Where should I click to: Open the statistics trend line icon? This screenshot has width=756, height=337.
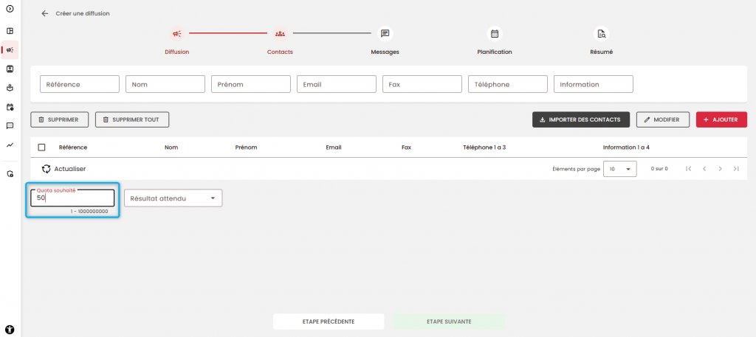pyautogui.click(x=10, y=145)
